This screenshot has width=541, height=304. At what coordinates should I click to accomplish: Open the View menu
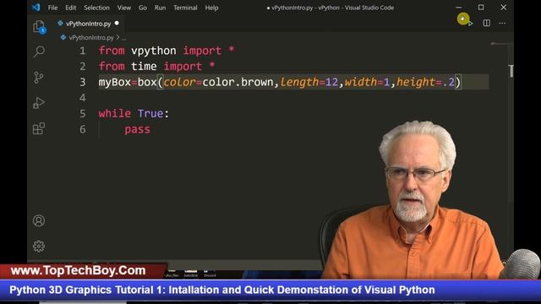click(x=124, y=8)
